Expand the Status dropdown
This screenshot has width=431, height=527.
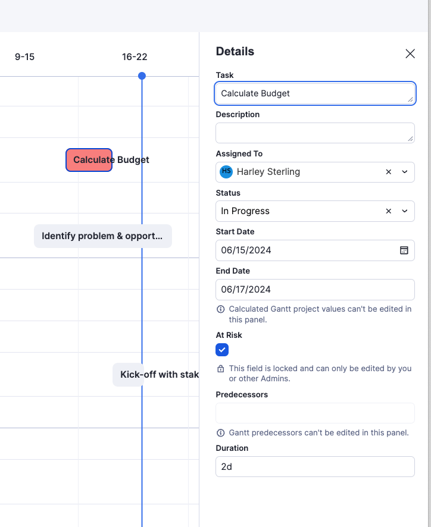[x=405, y=211]
